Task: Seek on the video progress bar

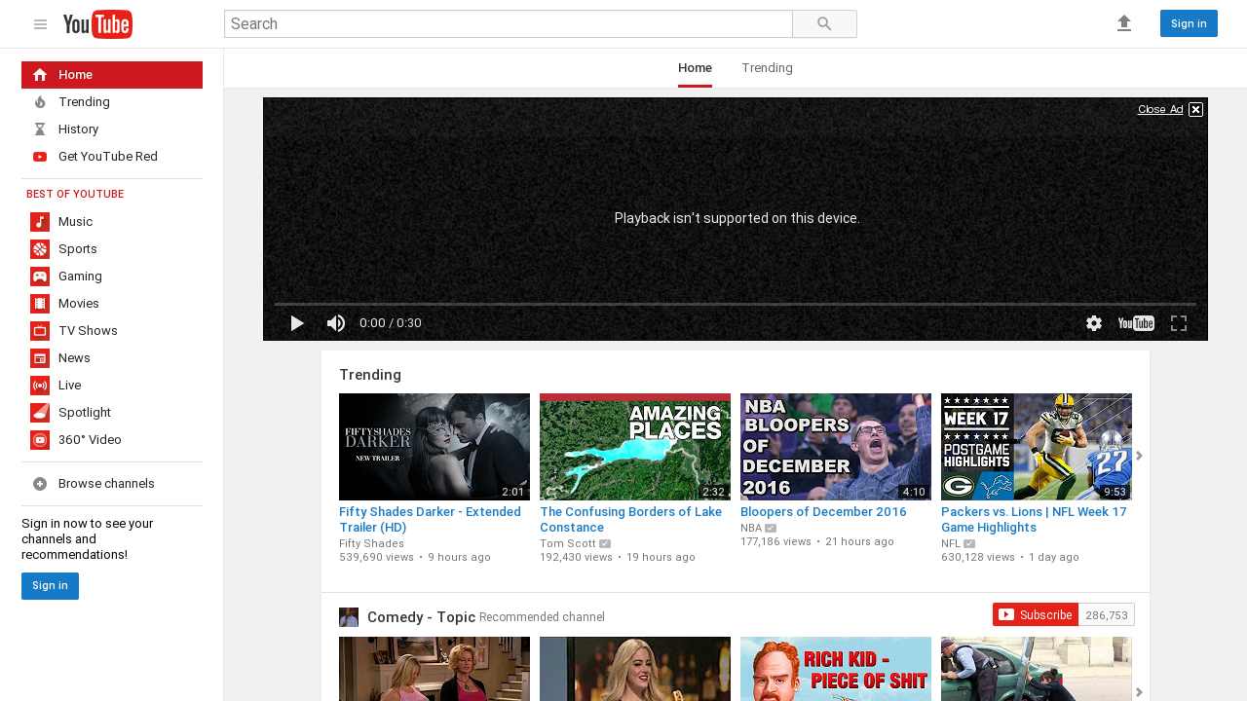Action: coord(735,305)
